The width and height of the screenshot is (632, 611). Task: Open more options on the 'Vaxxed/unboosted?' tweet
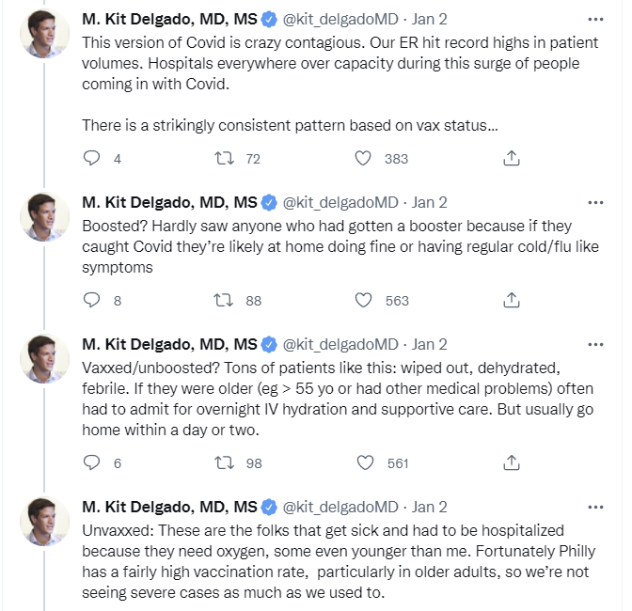point(595,345)
